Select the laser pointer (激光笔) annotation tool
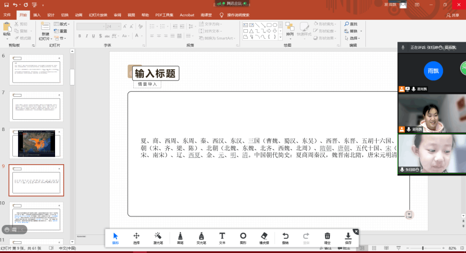 click(158, 237)
